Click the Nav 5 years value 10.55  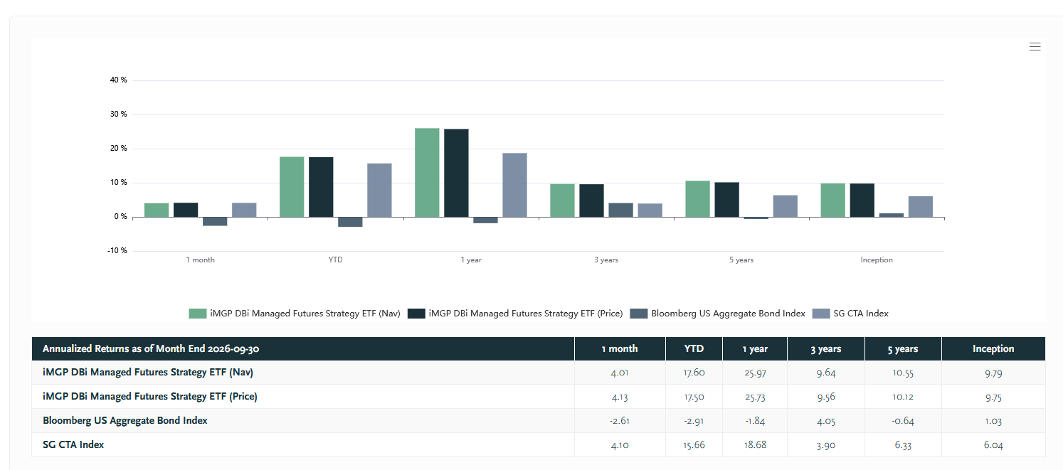coord(903,373)
